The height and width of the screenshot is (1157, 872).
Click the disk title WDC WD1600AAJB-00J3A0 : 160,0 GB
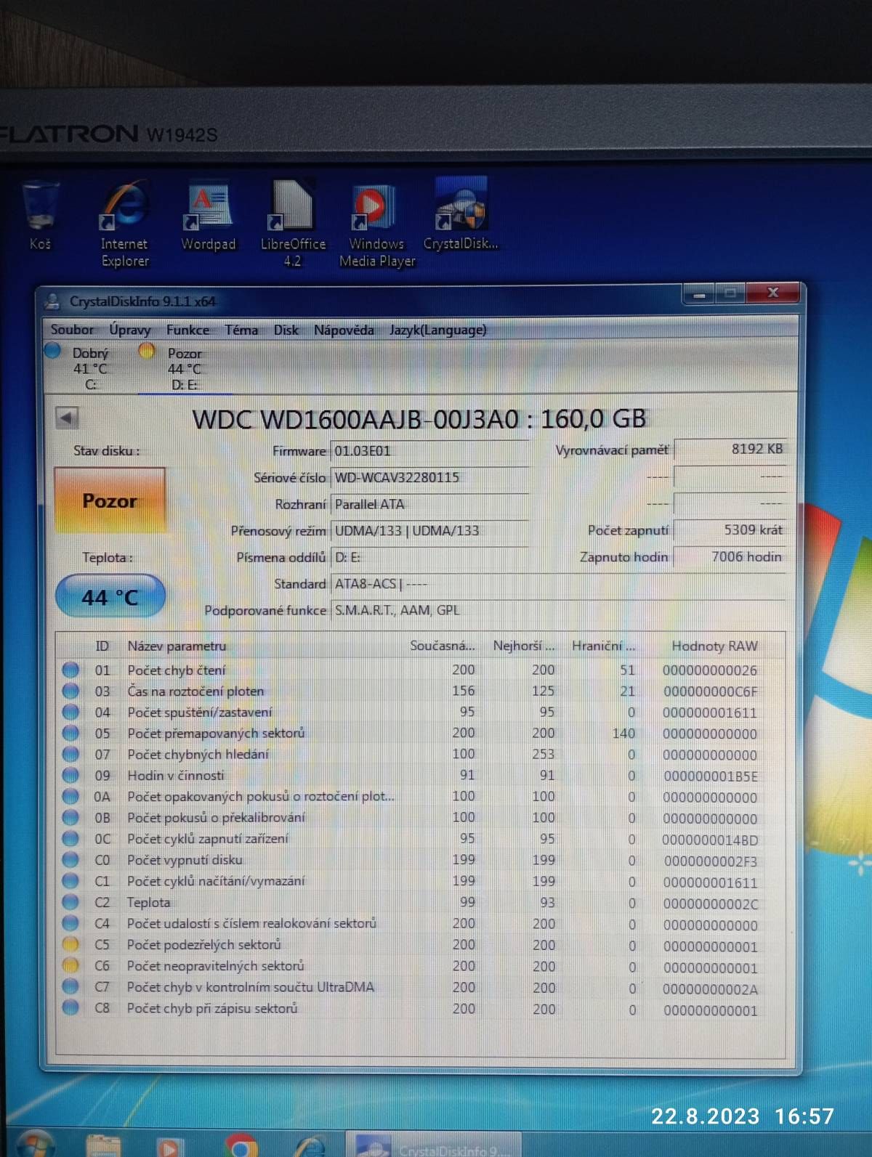pyautogui.click(x=419, y=418)
